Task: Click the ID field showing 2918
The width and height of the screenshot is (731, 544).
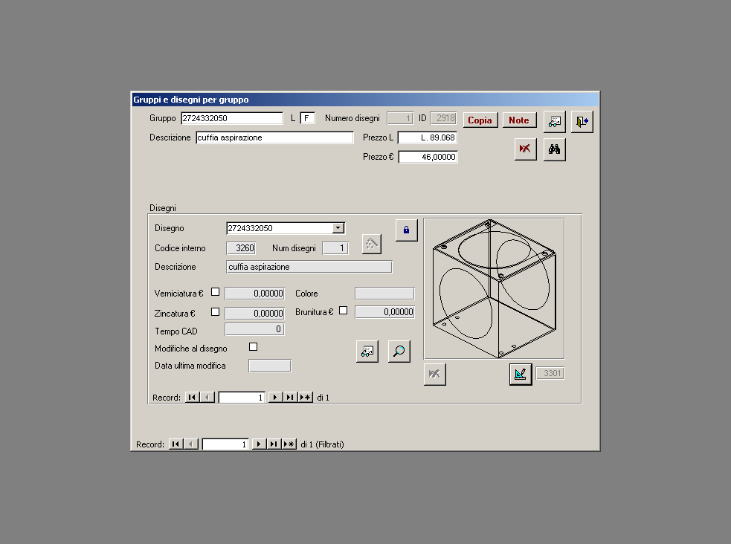Action: pos(443,118)
